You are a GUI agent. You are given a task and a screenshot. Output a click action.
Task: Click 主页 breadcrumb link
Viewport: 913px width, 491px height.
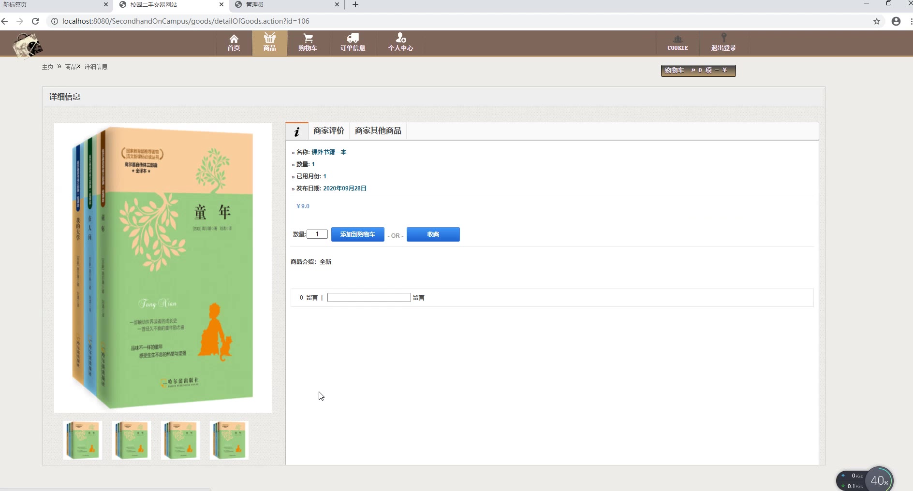coord(47,67)
